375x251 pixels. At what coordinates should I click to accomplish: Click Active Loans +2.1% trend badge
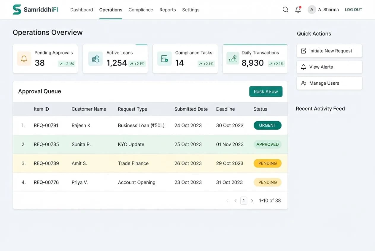(137, 64)
